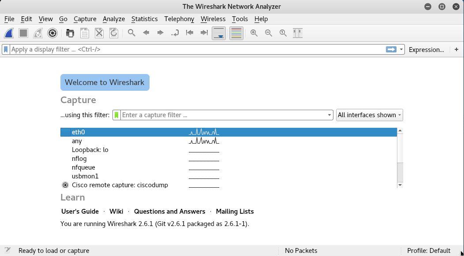Open the Capture menu
This screenshot has height=256, width=464.
[x=85, y=19]
